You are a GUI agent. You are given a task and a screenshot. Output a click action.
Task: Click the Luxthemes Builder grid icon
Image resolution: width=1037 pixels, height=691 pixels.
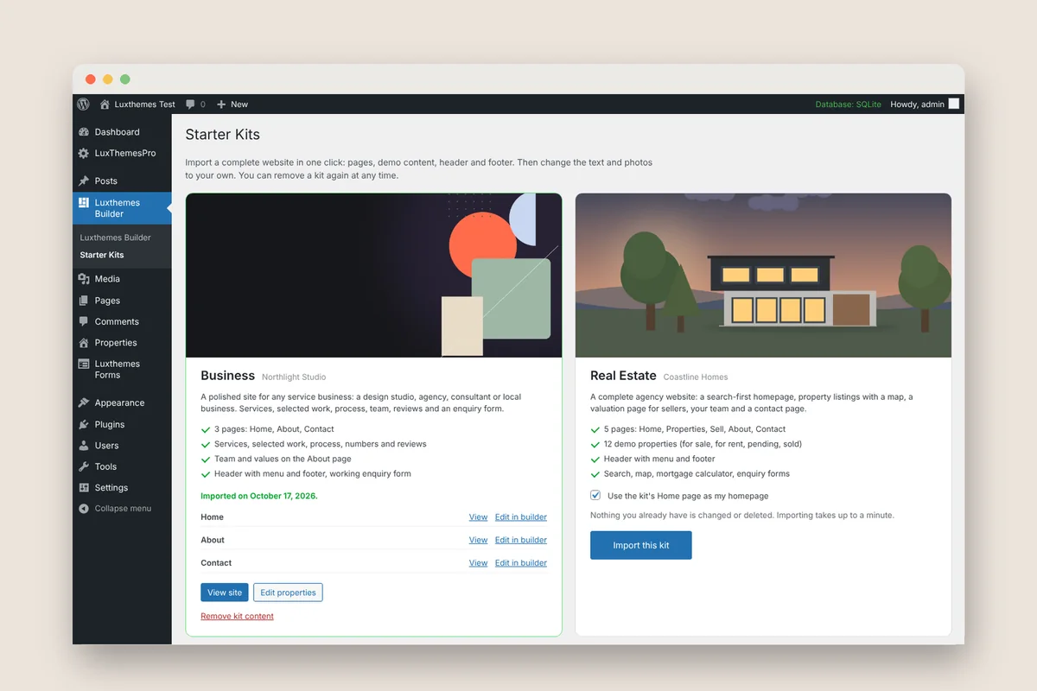84,203
